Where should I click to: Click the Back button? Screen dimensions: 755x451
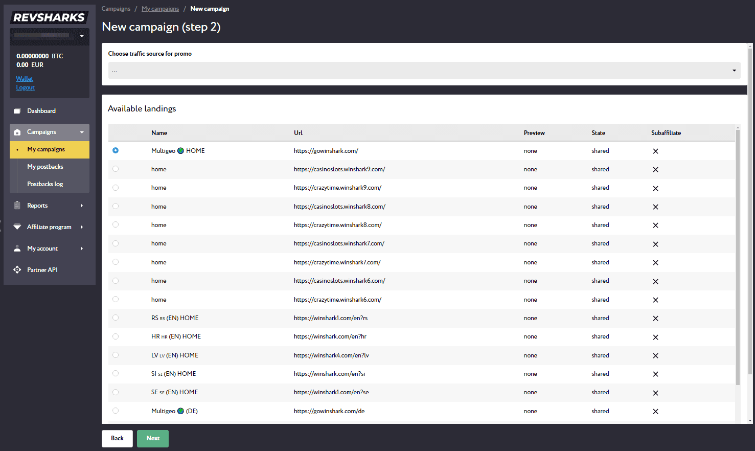117,438
